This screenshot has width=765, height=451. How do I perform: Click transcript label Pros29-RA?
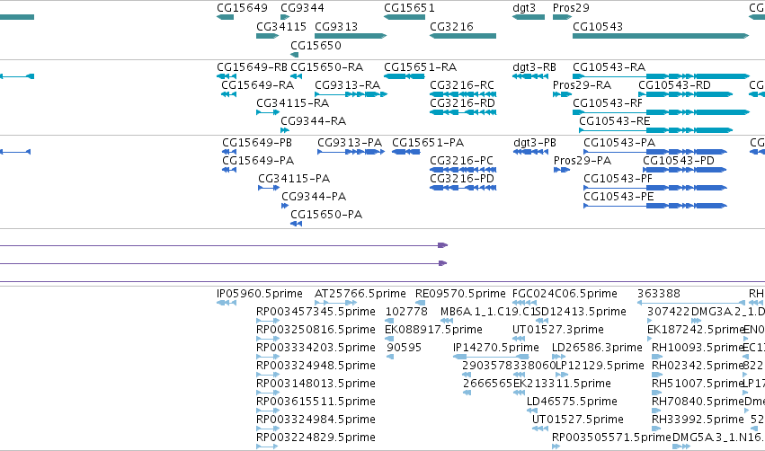click(582, 84)
